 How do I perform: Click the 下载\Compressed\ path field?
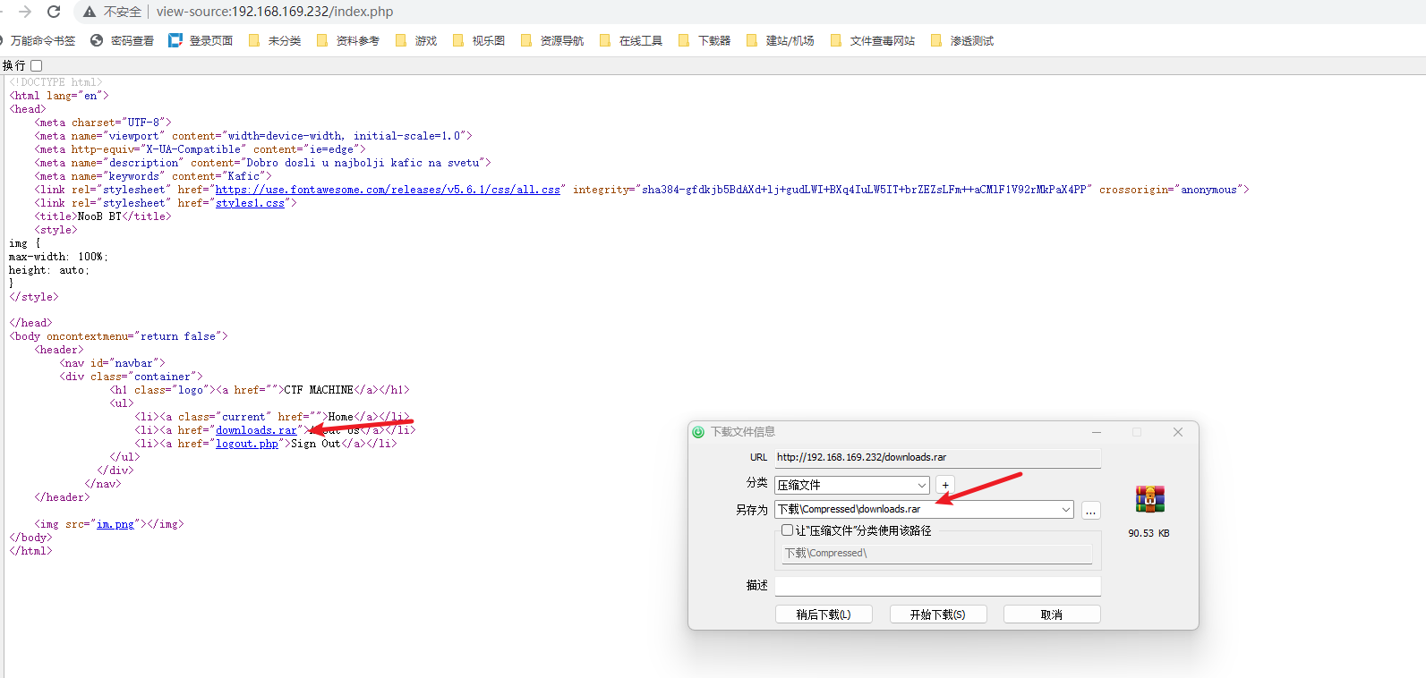[937, 554]
